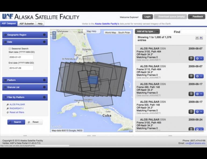Enable Seasonal Search checkbox
Image resolution: width=207 pixels, height=159 pixels.
click(x=10, y=48)
